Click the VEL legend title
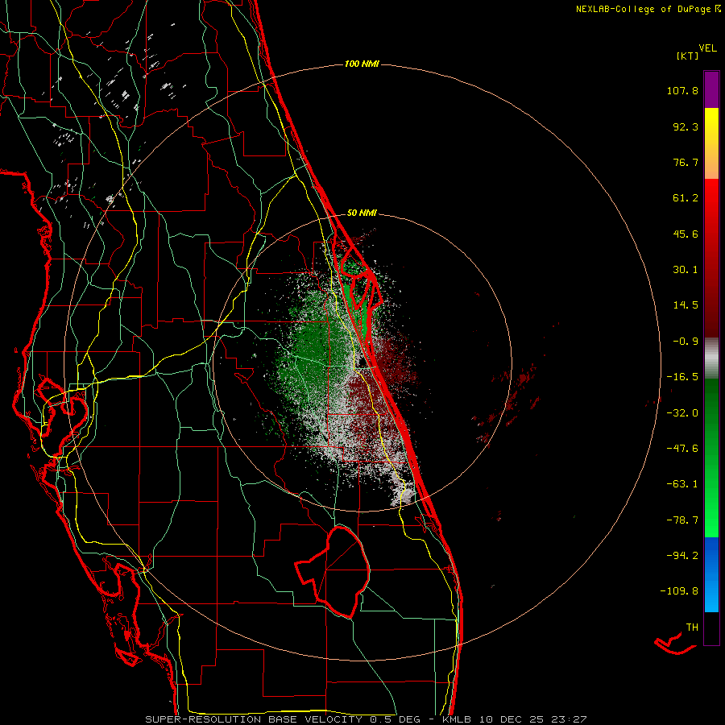The width and height of the screenshot is (725, 725). 707,48
